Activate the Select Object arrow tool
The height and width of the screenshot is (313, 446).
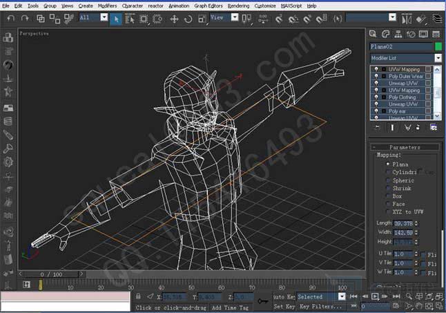(116, 19)
